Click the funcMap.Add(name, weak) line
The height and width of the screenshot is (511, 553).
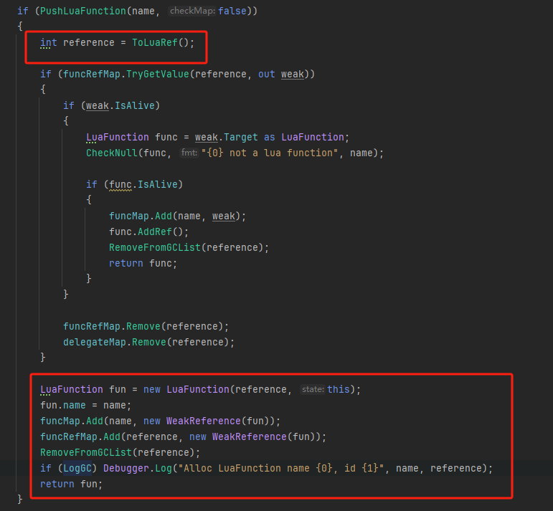pos(177,216)
